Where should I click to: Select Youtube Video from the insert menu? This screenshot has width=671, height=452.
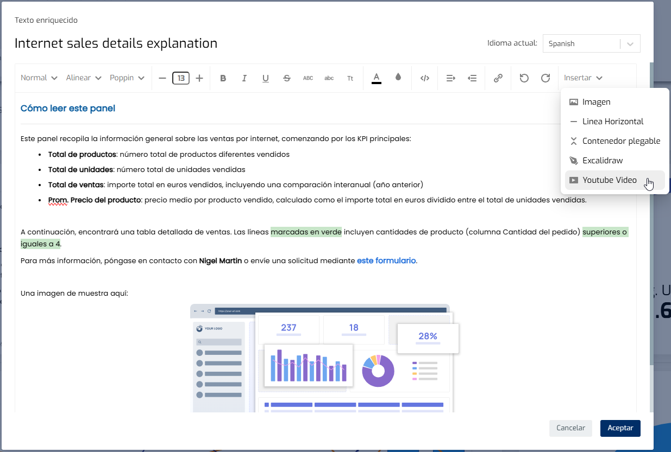click(x=609, y=180)
